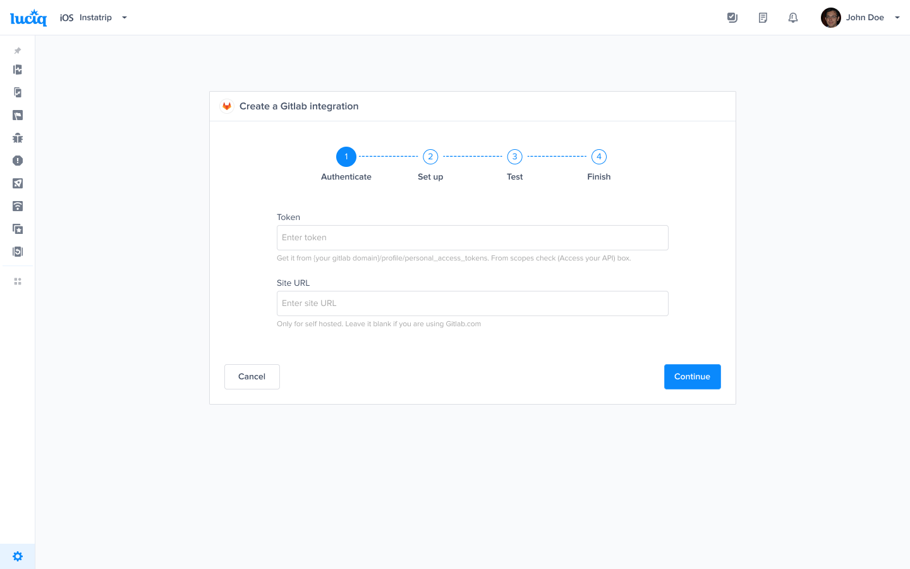Click the iOS platform label

tap(67, 18)
